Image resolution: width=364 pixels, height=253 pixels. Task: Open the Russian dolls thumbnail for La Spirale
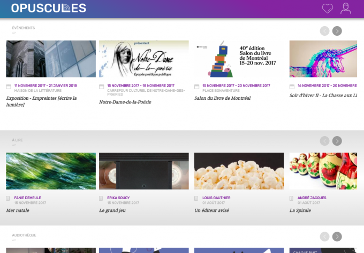pyautogui.click(x=323, y=171)
